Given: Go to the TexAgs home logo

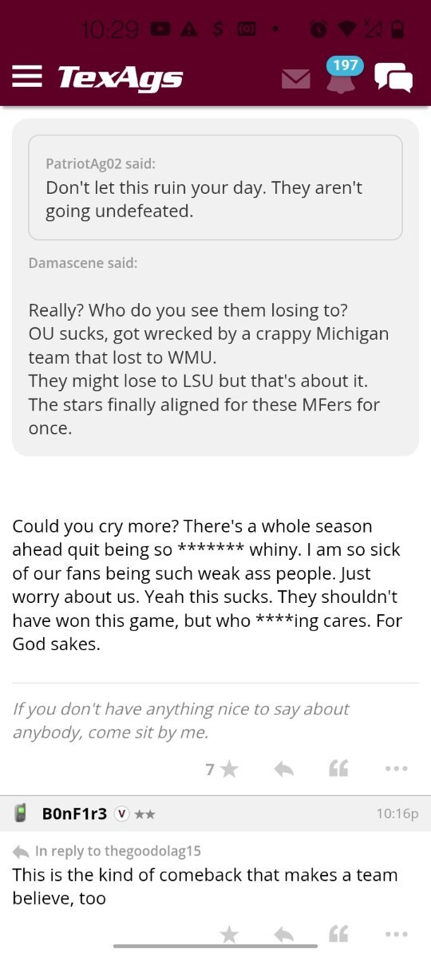Looking at the screenshot, I should pyautogui.click(x=120, y=77).
